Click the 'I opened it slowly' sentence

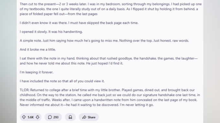point(51,32)
